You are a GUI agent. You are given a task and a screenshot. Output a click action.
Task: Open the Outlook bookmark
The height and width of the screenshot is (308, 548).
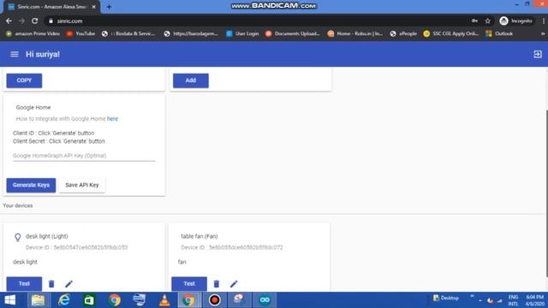pos(499,34)
